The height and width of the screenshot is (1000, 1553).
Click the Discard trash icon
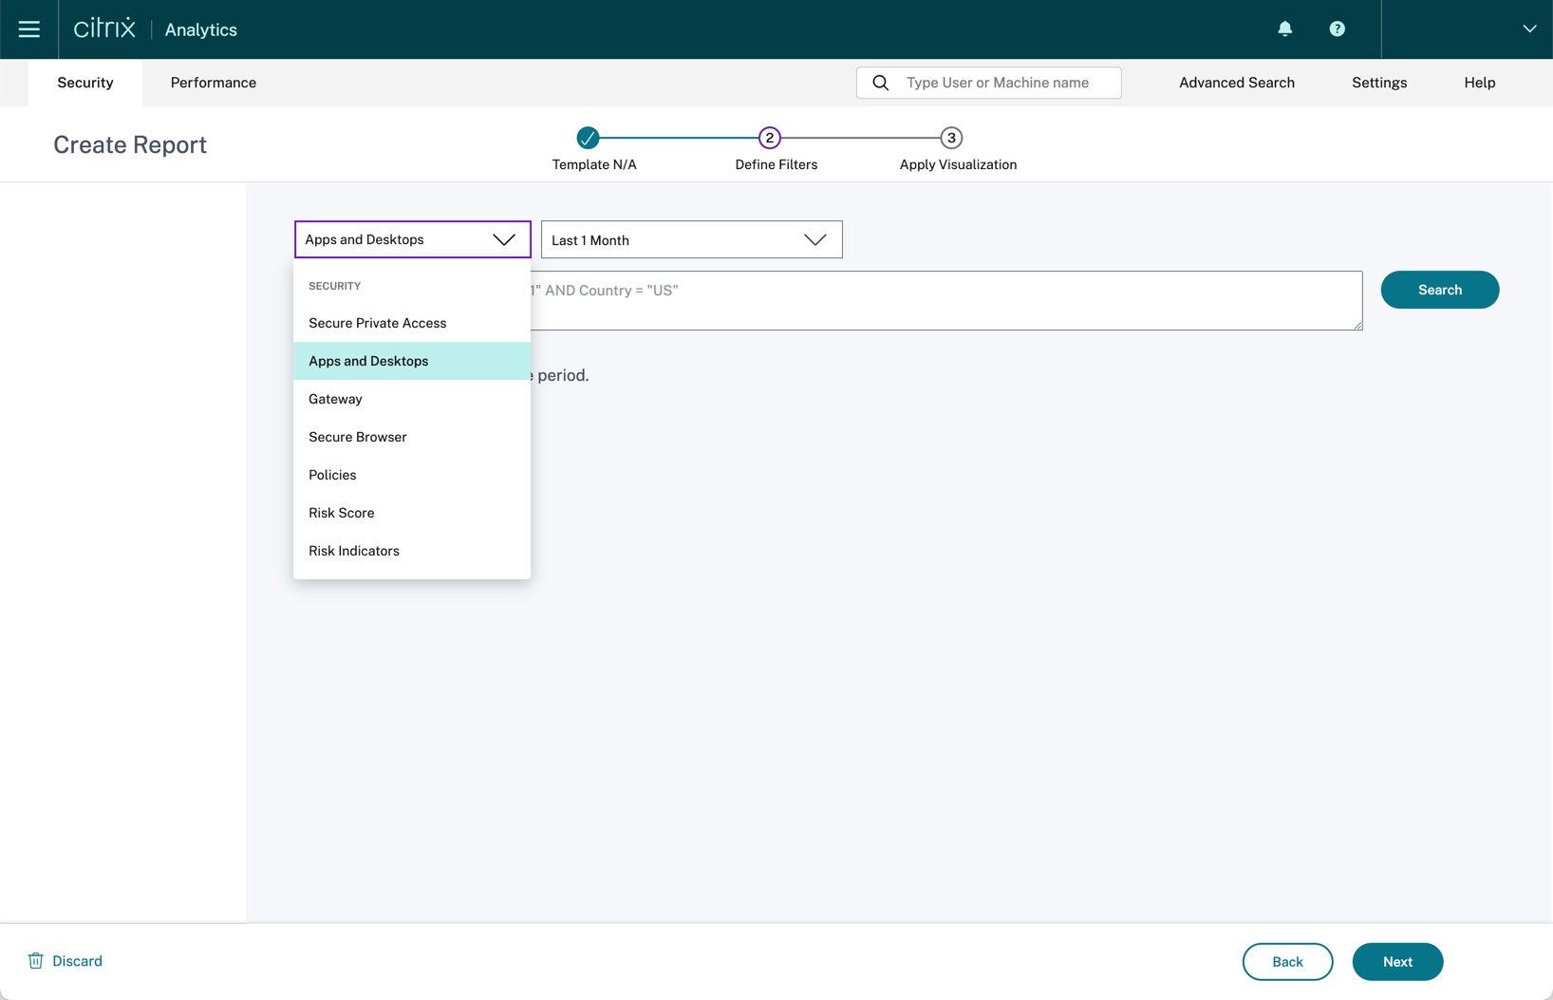tap(36, 961)
